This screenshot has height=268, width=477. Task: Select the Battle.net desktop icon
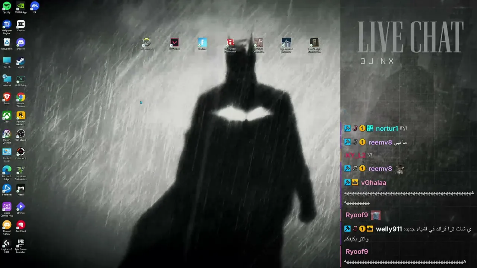pyautogui.click(x=7, y=190)
